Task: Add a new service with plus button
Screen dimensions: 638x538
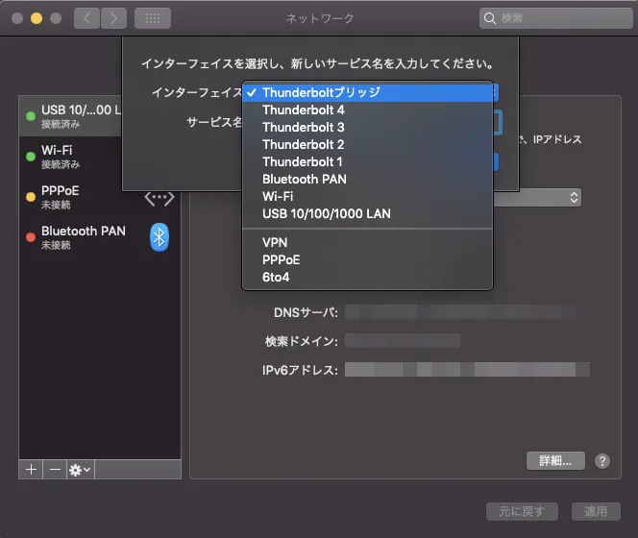Action: coord(31,470)
